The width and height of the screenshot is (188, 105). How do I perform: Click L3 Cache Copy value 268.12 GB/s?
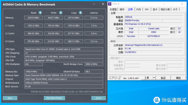(x=74, y=41)
